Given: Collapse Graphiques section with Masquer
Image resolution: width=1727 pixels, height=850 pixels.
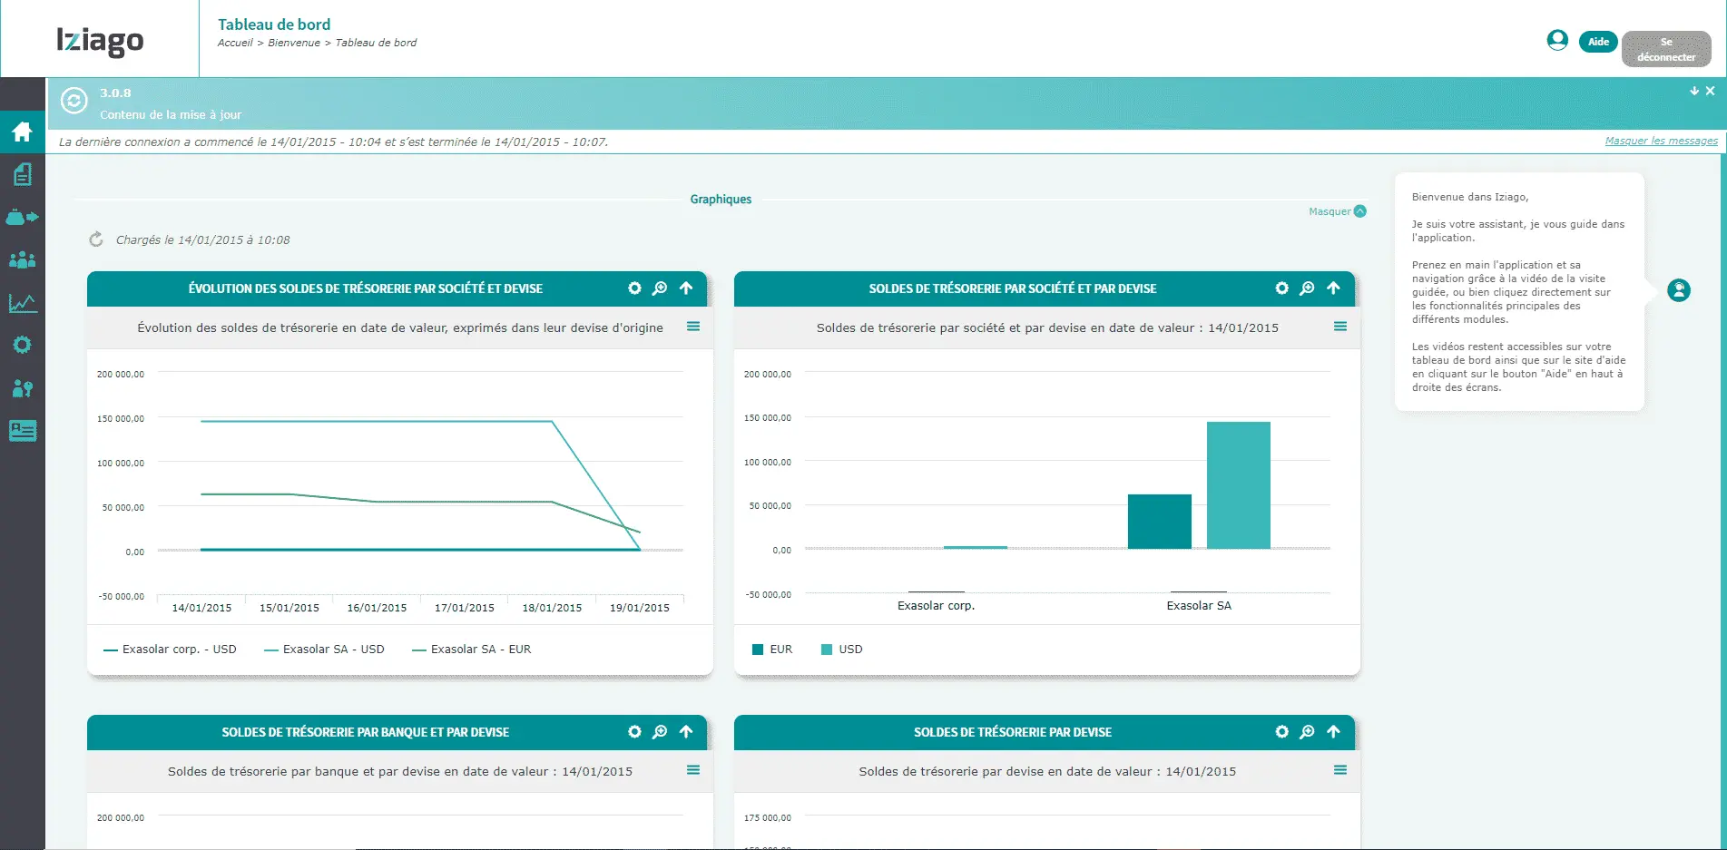Looking at the screenshot, I should 1337,211.
